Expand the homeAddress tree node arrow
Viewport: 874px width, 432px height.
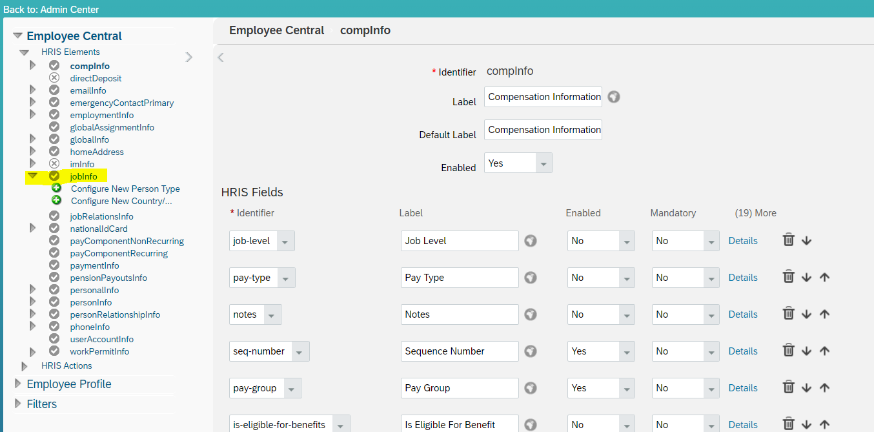[33, 151]
